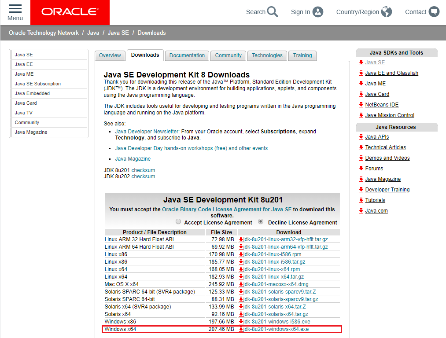Image resolution: width=446 pixels, height=338 pixels.
Task: Download jdk-8u201-linux-x64.tar.gz
Action: tap(273, 276)
